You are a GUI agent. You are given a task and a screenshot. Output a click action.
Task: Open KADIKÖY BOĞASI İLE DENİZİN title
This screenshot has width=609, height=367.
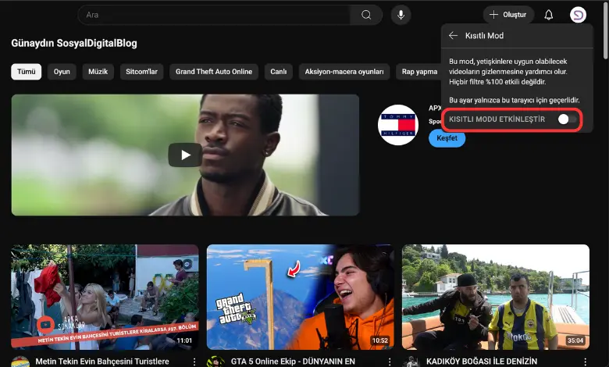(482, 362)
